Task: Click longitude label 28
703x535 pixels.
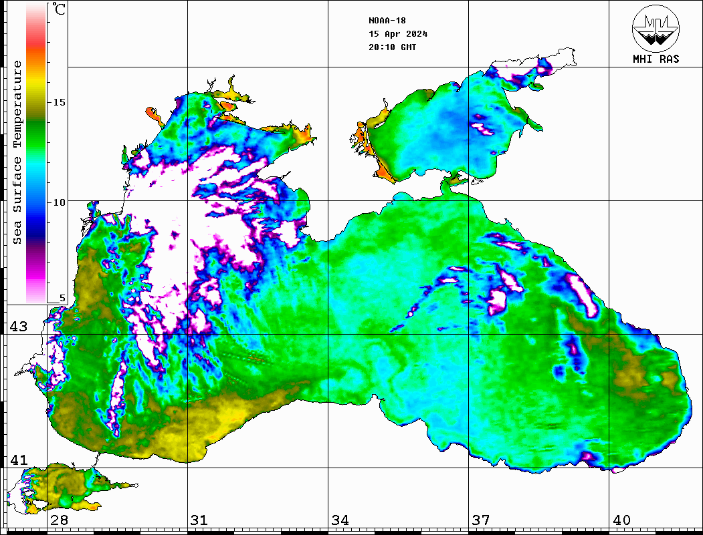Action: pos(59,520)
